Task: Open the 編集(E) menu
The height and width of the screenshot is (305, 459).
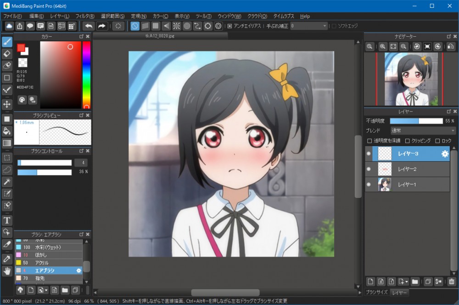Action: 36,16
